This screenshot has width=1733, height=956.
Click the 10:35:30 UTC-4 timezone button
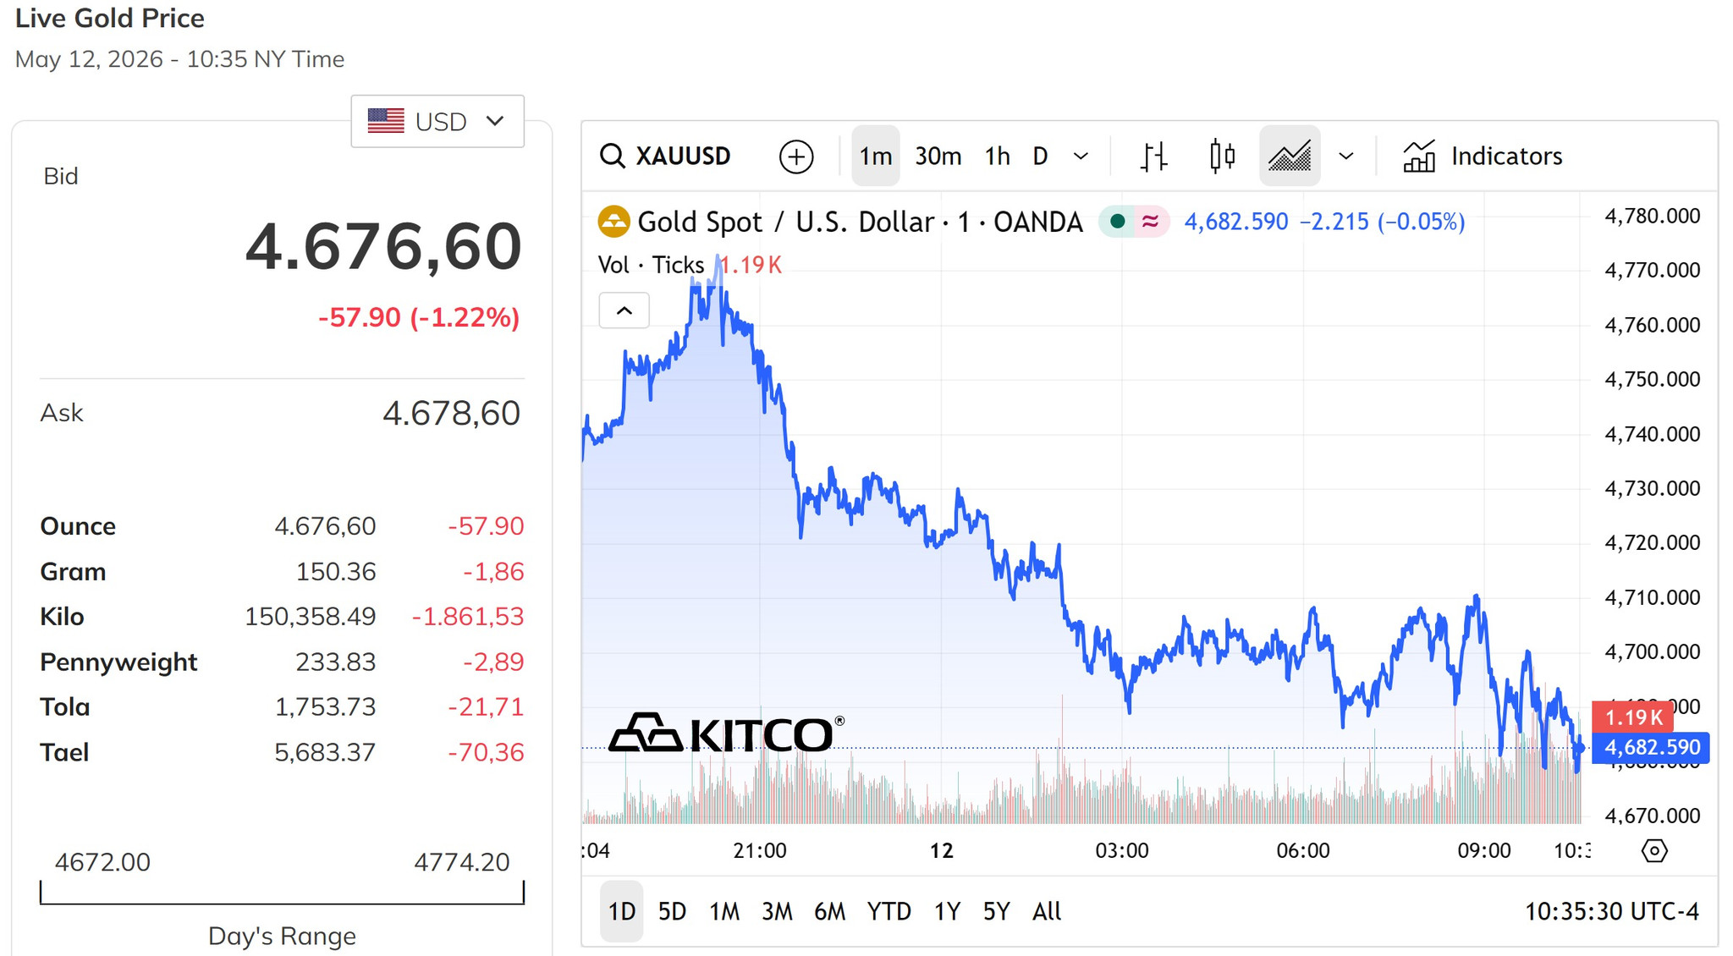pos(1611,911)
